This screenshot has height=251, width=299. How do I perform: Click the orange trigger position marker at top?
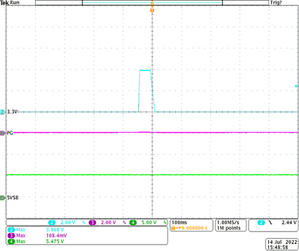[x=152, y=10]
